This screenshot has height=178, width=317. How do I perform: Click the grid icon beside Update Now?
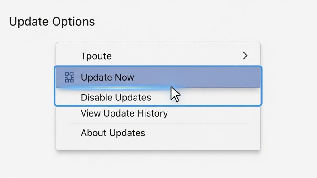coord(69,77)
